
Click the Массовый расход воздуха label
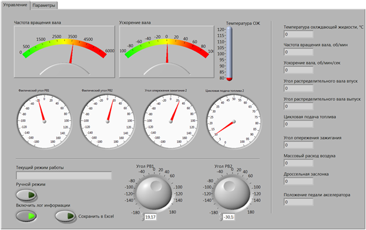click(310, 156)
